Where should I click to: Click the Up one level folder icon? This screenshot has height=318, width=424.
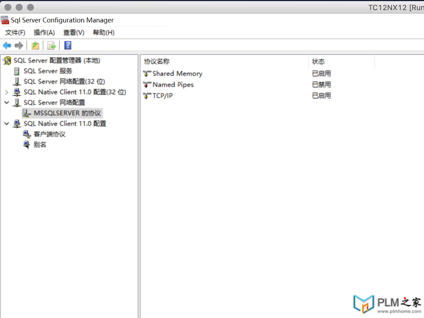(35, 45)
